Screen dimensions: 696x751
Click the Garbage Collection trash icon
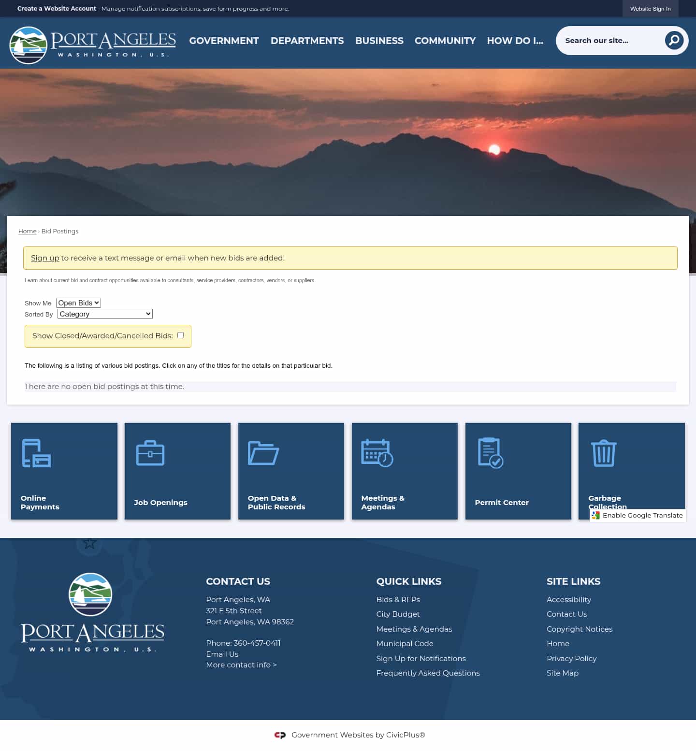click(603, 453)
